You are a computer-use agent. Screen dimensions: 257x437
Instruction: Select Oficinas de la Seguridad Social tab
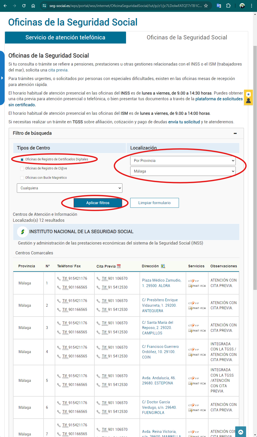(187, 38)
